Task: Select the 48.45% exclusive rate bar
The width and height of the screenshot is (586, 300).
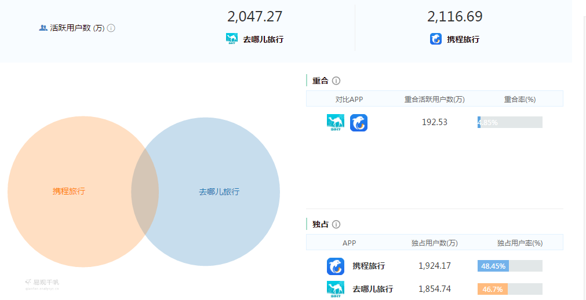Action: (x=509, y=266)
